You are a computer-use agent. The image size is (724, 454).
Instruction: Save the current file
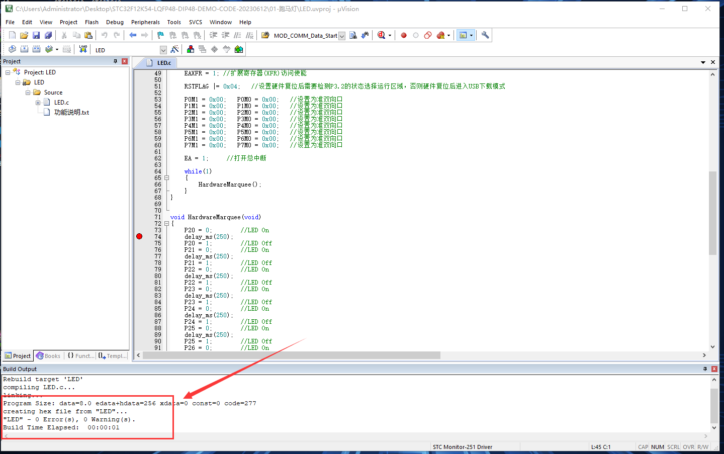tap(36, 35)
